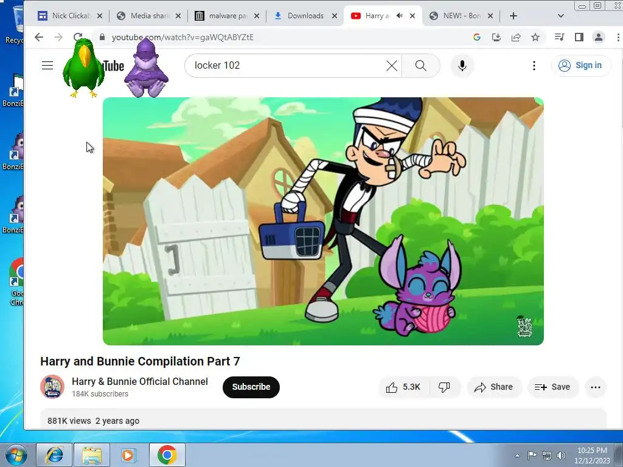Click the address bar URL
This screenshot has height=467, width=623.
point(183,37)
